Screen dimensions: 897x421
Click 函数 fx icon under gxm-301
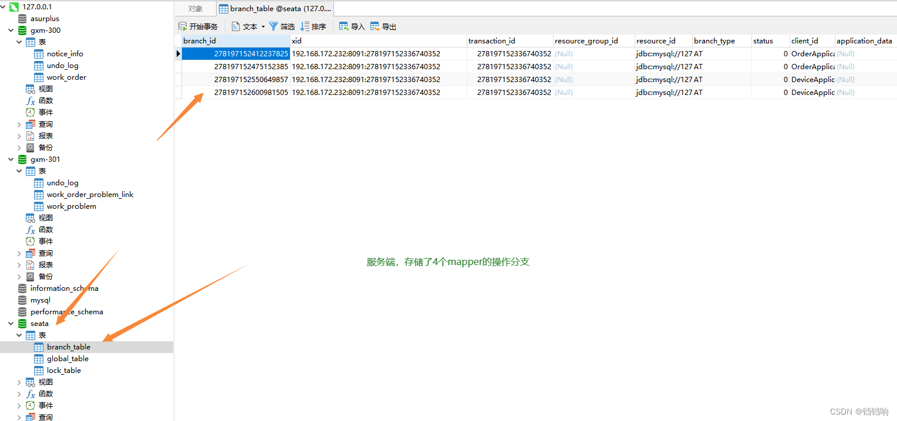[x=31, y=230]
